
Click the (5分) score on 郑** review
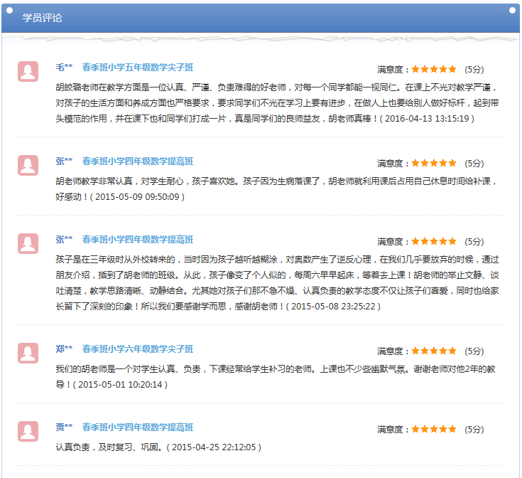pyautogui.click(x=474, y=351)
